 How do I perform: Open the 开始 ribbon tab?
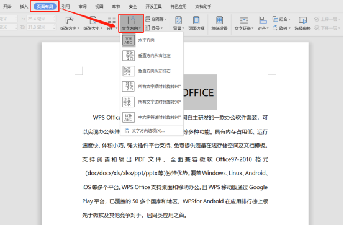tap(7, 7)
